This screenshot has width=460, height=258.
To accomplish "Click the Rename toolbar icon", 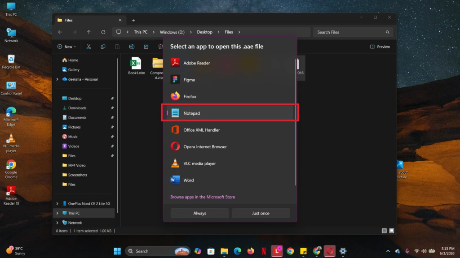I will pos(132,47).
